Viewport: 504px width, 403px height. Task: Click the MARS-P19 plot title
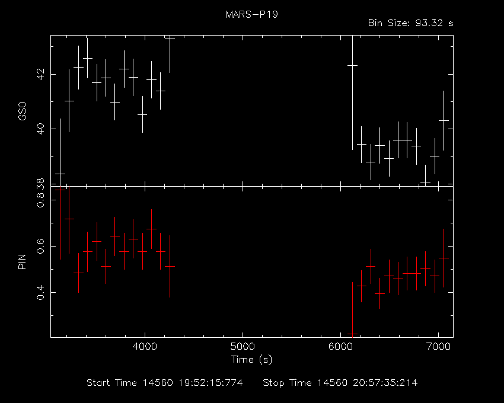tap(251, 14)
